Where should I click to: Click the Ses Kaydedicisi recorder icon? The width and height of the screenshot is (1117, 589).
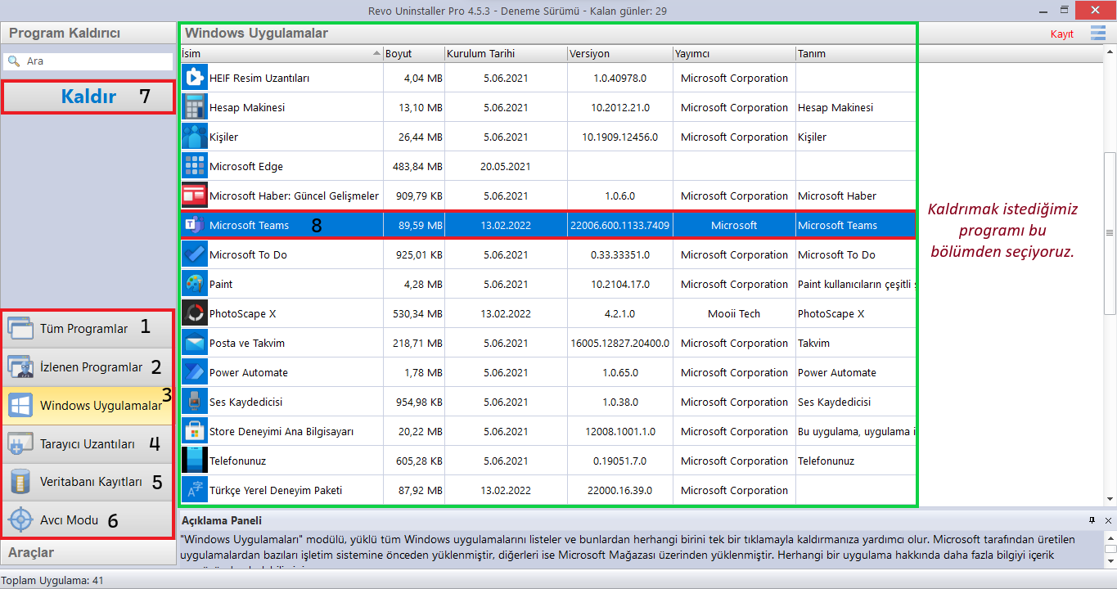[x=195, y=402]
